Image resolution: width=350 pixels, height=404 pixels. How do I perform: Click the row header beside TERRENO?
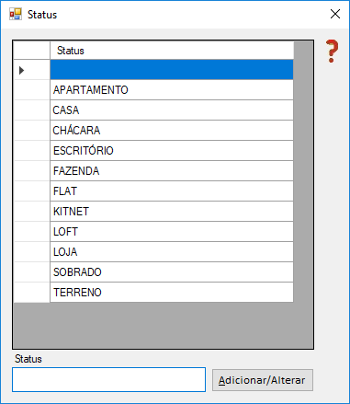pyautogui.click(x=32, y=293)
